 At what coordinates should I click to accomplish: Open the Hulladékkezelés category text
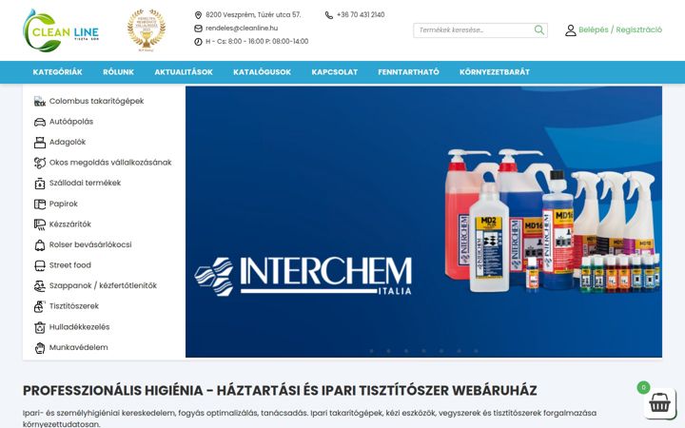80,326
